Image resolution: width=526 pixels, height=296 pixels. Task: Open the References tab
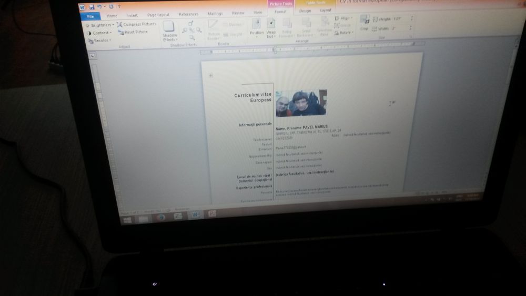(188, 14)
